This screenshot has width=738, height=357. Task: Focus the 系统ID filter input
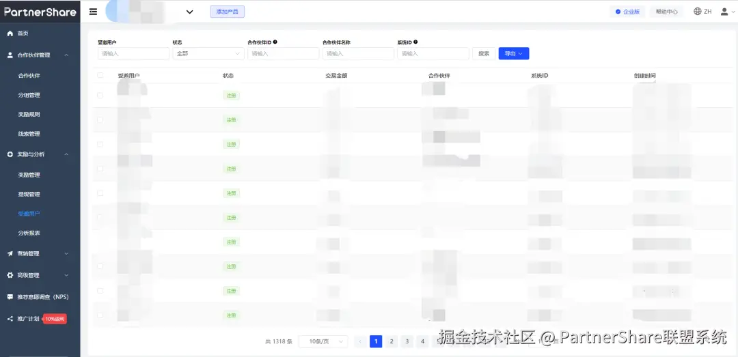tap(433, 54)
